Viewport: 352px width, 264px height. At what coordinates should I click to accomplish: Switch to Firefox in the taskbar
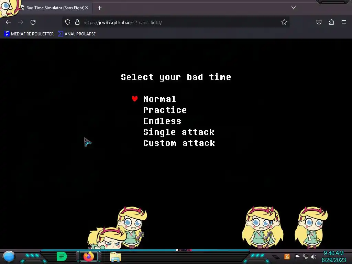click(89, 256)
